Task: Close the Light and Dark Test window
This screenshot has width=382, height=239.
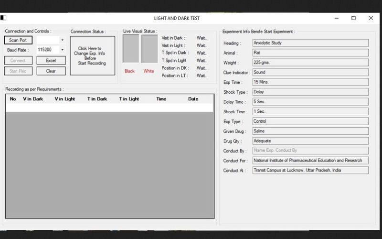Action: pyautogui.click(x=371, y=18)
